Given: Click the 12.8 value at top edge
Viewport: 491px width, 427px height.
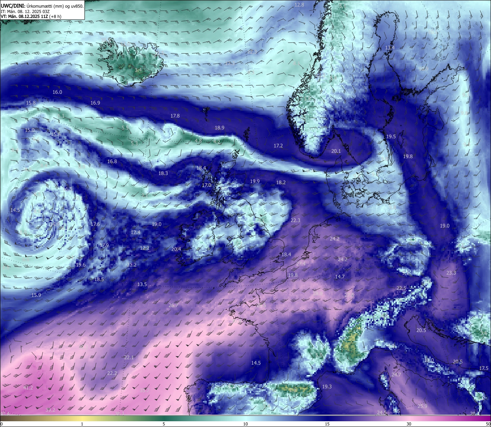Looking at the screenshot, I should (x=299, y=5).
